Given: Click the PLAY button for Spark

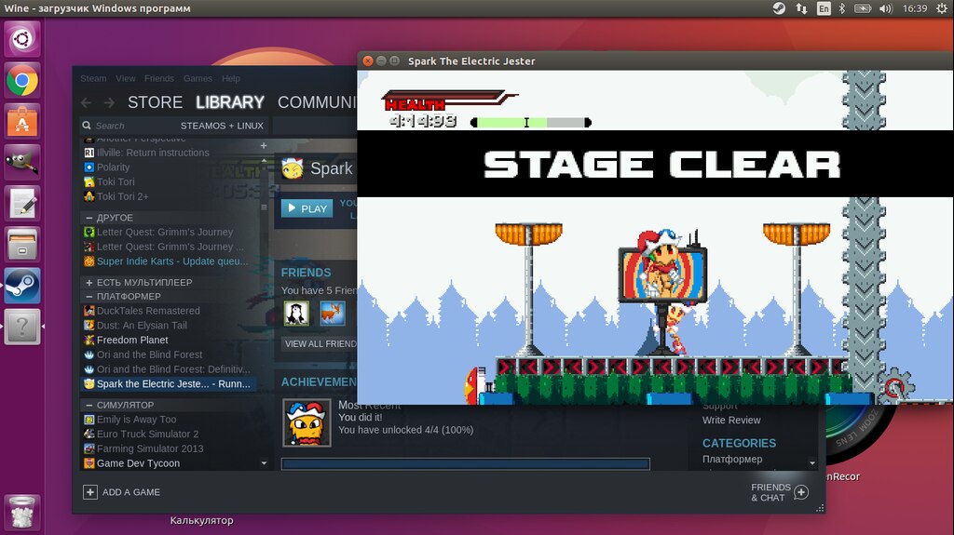Looking at the screenshot, I should [307, 208].
